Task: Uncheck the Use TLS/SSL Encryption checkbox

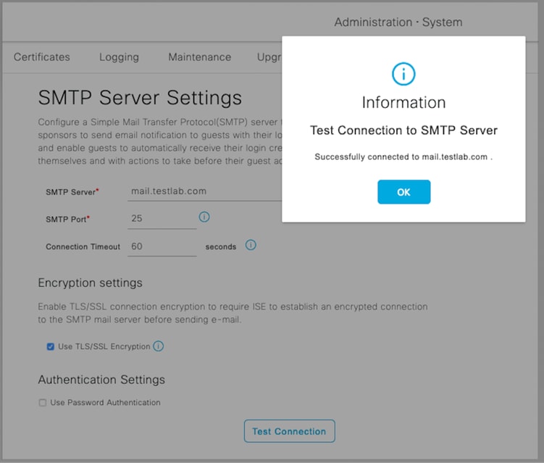Action: click(x=50, y=346)
